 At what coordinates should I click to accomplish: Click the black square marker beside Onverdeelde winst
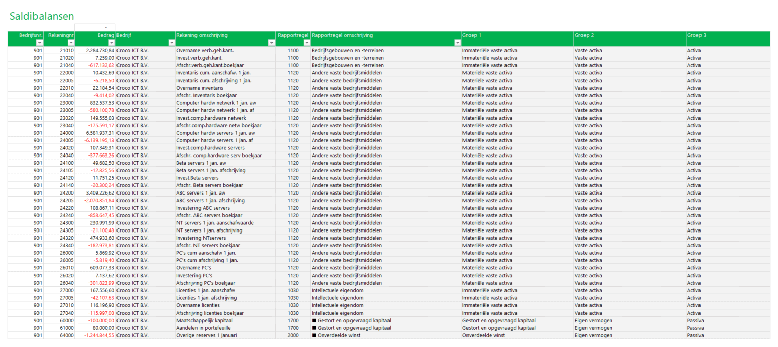314,335
